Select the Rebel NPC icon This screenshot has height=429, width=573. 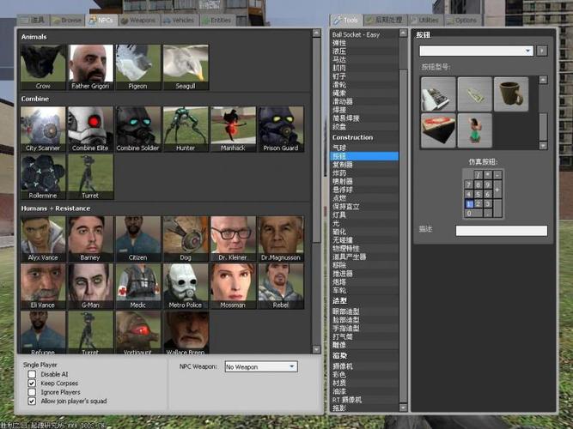281,287
